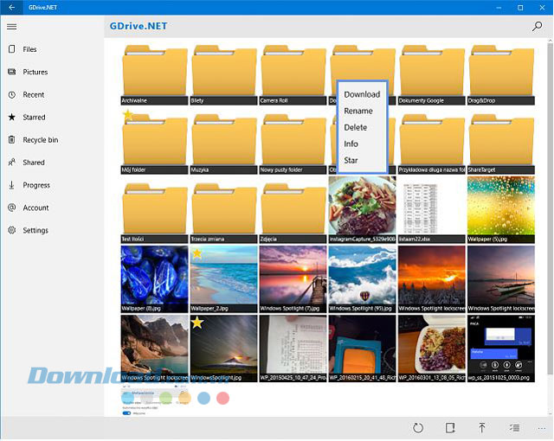Click the upload arrow icon

482,428
